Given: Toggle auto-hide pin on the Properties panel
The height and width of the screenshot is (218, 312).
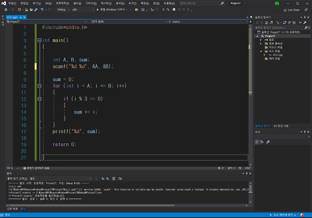Looking at the screenshot, I should click(x=305, y=132).
